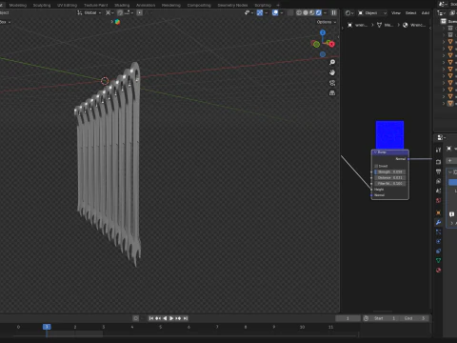457x343 pixels.
Task: Click the zoom magnifier viewport icon
Action: pos(332,62)
